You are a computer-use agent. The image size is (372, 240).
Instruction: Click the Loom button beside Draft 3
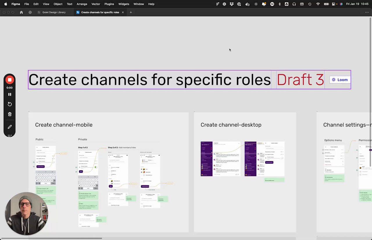tap(340, 80)
